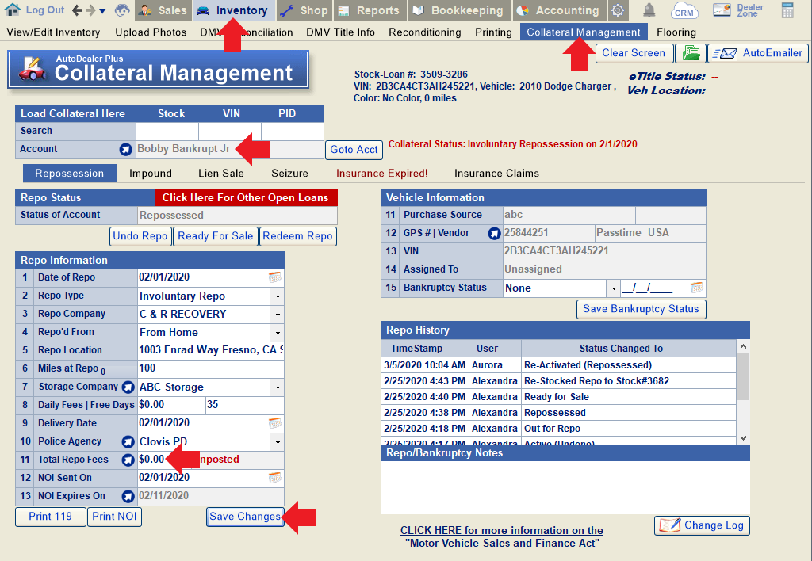Open the Bookkeeping module
The height and width of the screenshot is (561, 812).
point(458,10)
